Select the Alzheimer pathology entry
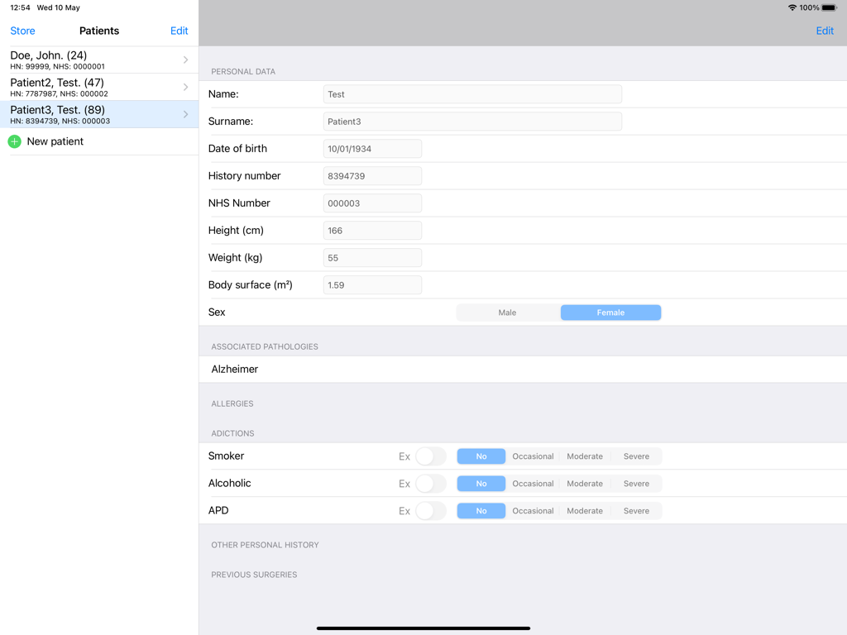Viewport: 847px width, 635px height. tap(523, 370)
